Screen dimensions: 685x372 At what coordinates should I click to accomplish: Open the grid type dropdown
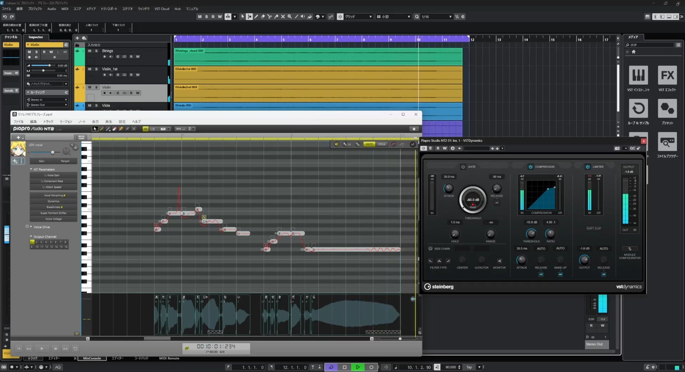pos(394,16)
